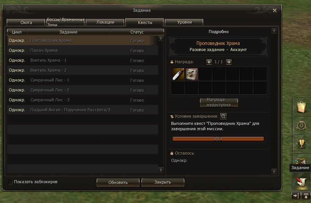This screenshot has width=311, height=203.
Task: Go to previous reward page arrow
Action: [x=209, y=62]
